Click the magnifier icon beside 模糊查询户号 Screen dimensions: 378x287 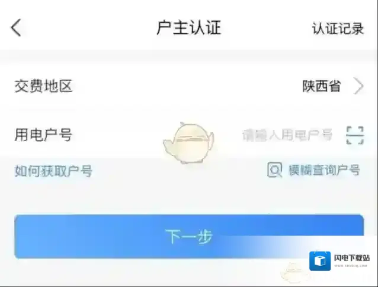tap(274, 169)
